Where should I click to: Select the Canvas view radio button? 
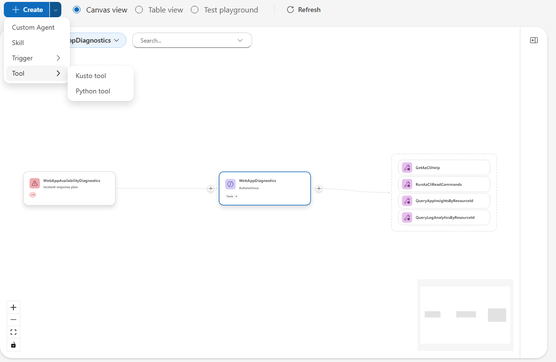pyautogui.click(x=77, y=10)
